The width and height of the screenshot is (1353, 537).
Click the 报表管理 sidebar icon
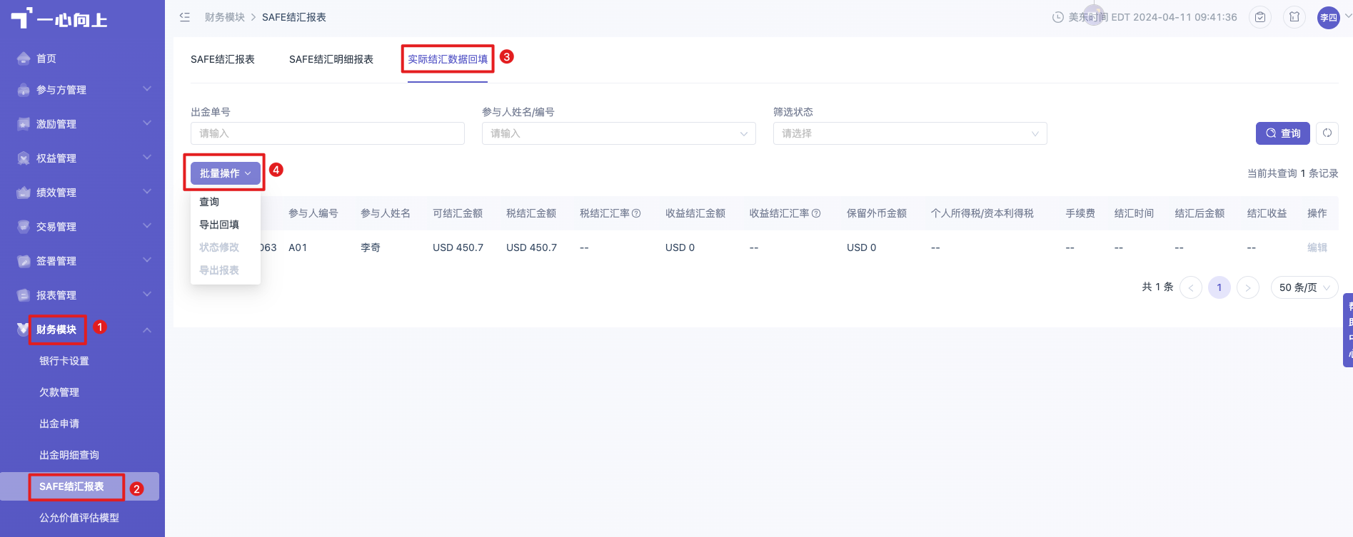(24, 295)
